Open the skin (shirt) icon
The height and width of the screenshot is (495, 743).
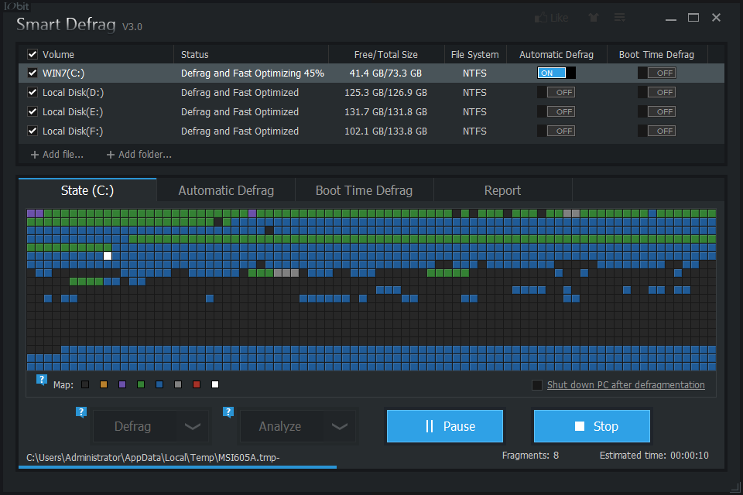tap(594, 18)
